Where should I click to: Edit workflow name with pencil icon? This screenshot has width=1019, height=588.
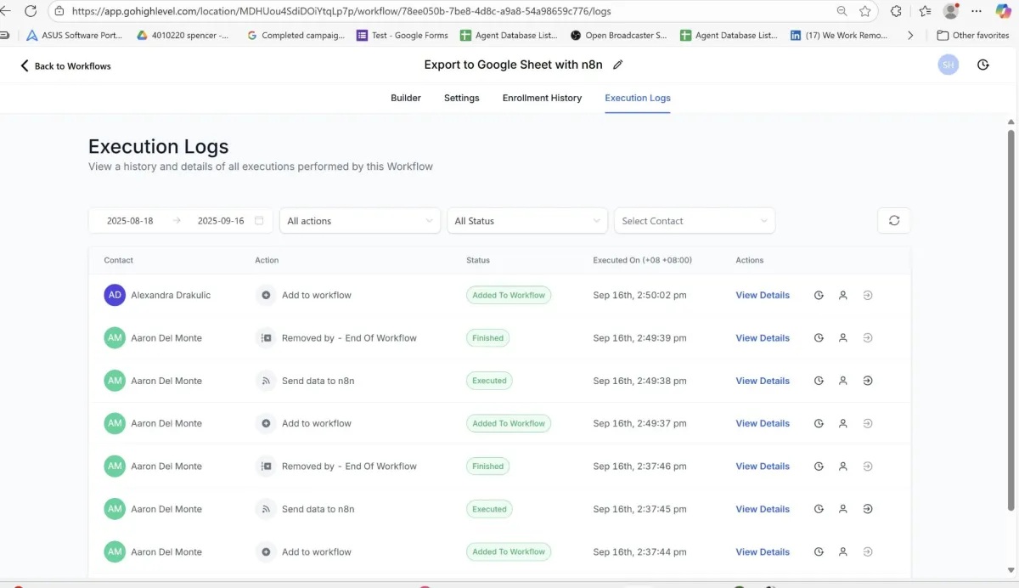click(x=618, y=65)
